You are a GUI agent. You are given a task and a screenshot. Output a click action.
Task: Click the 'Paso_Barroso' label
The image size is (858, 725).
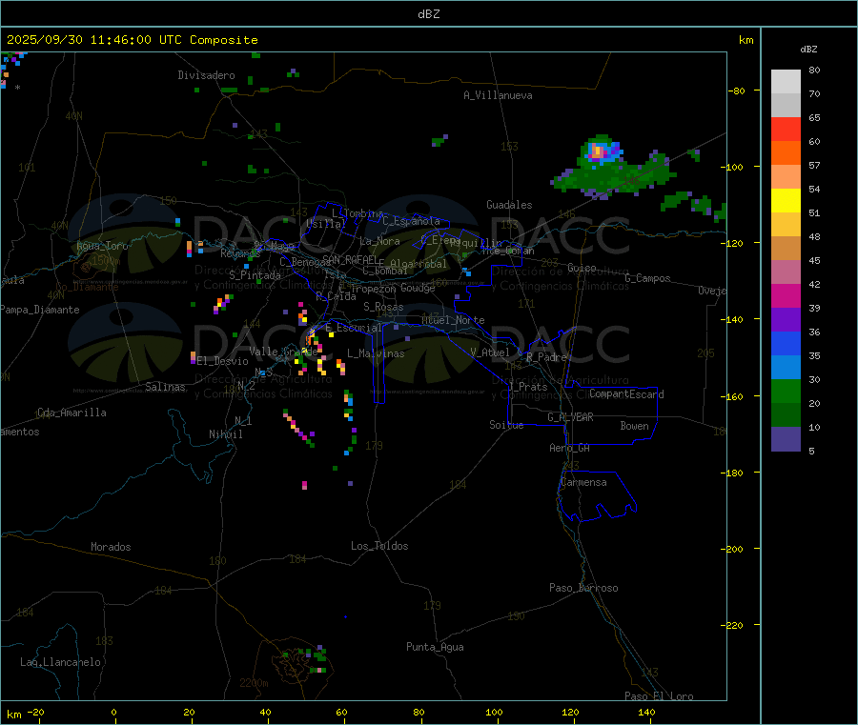coord(583,588)
